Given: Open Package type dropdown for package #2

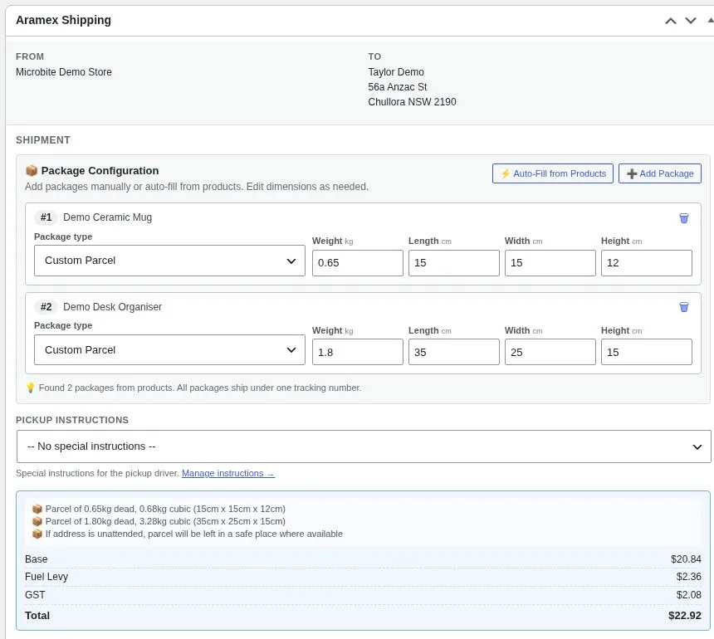Looking at the screenshot, I should [x=169, y=350].
